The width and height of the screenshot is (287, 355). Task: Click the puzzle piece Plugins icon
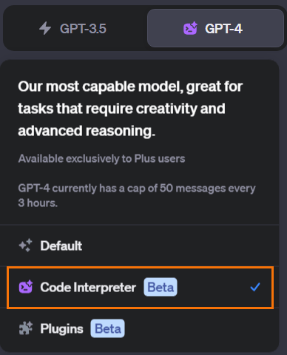coord(26,328)
